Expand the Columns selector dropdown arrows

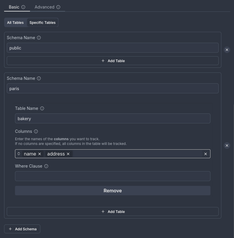(x=19, y=154)
